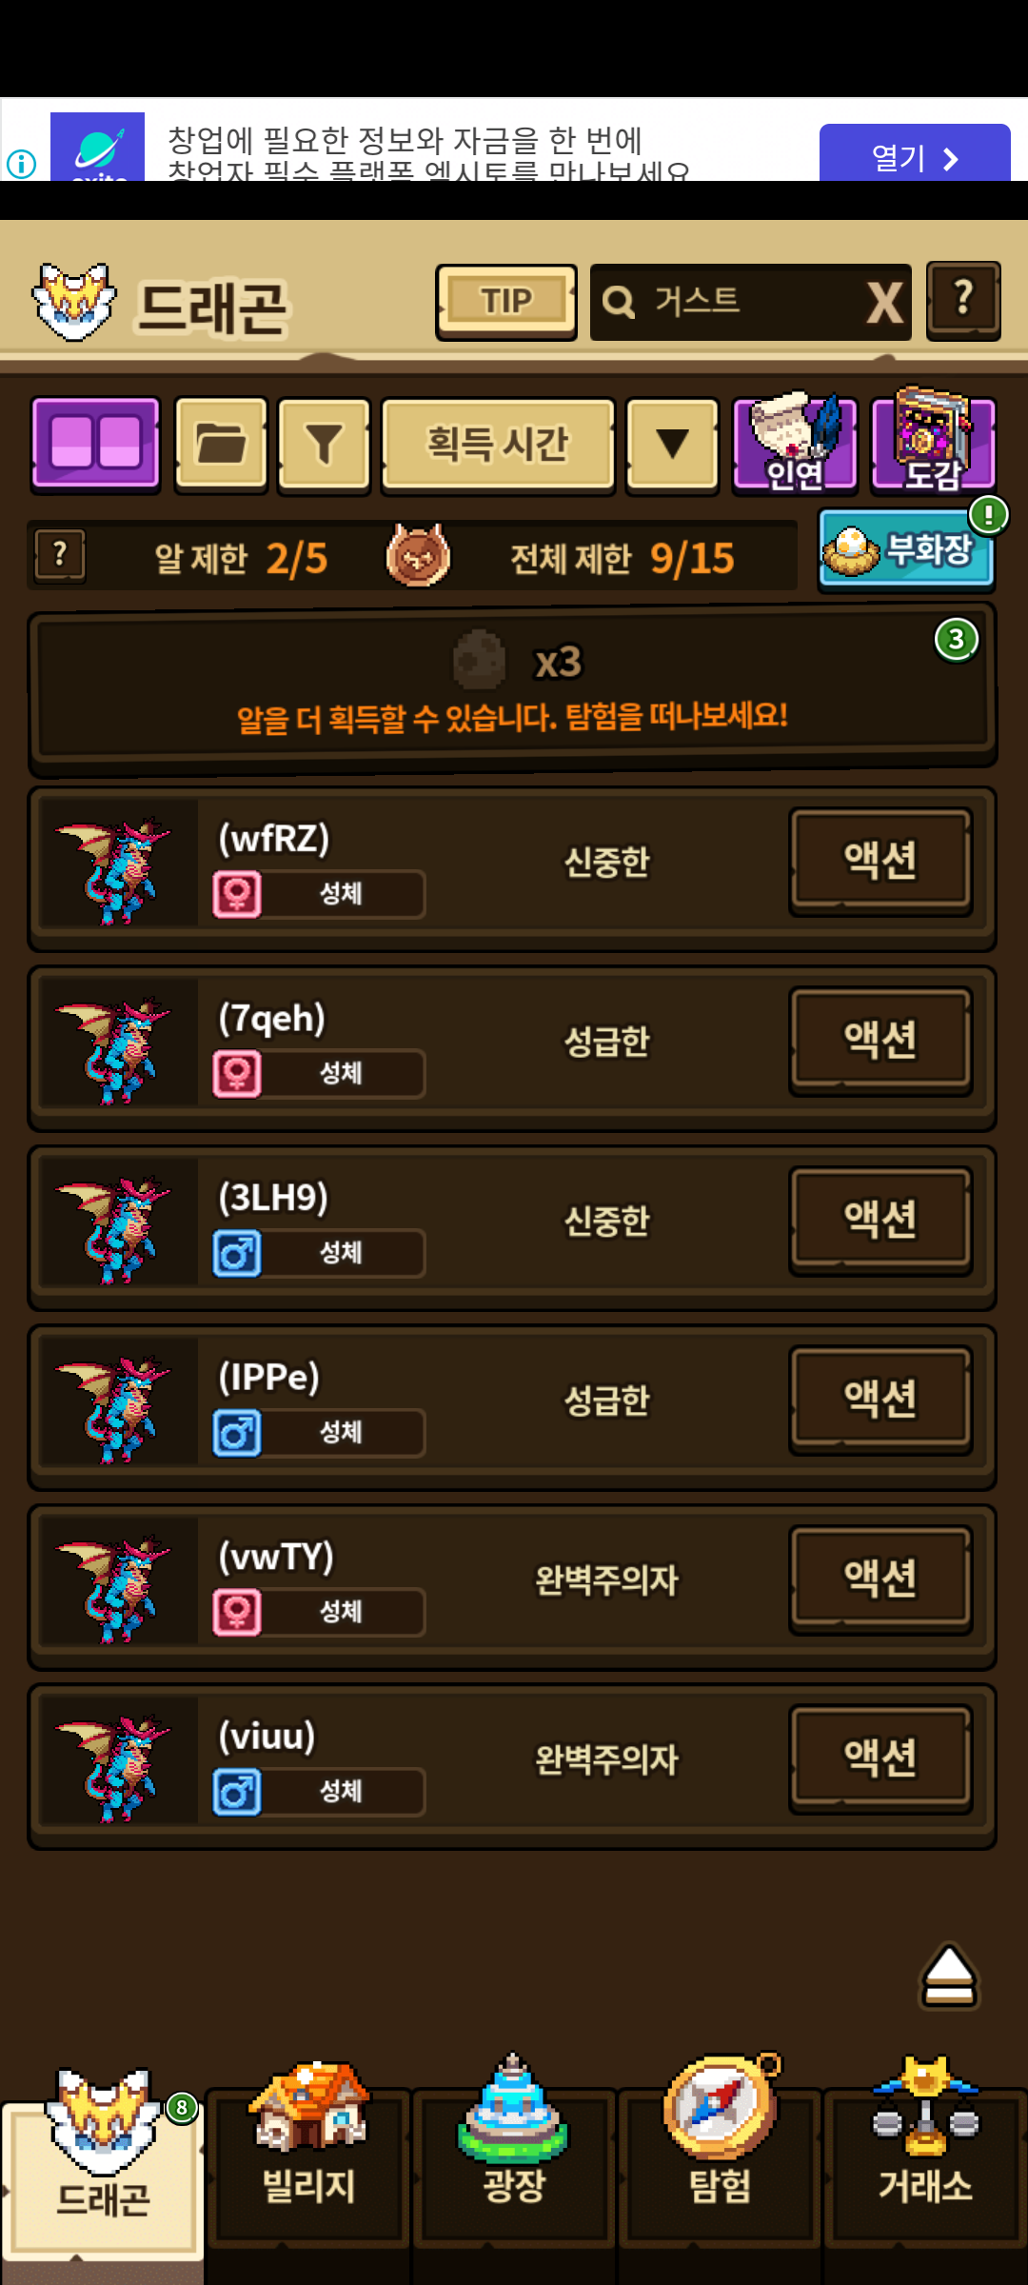Tap female gender badge of wfRZ dragon

click(237, 895)
